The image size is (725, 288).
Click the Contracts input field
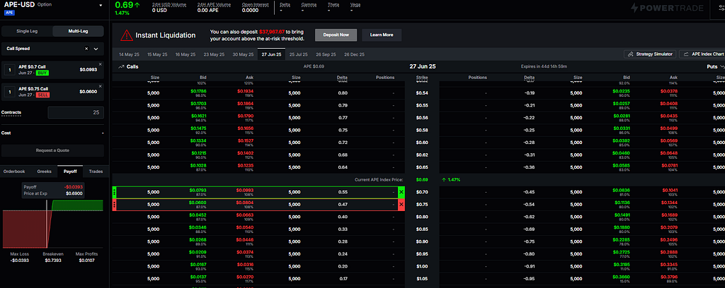[76, 112]
